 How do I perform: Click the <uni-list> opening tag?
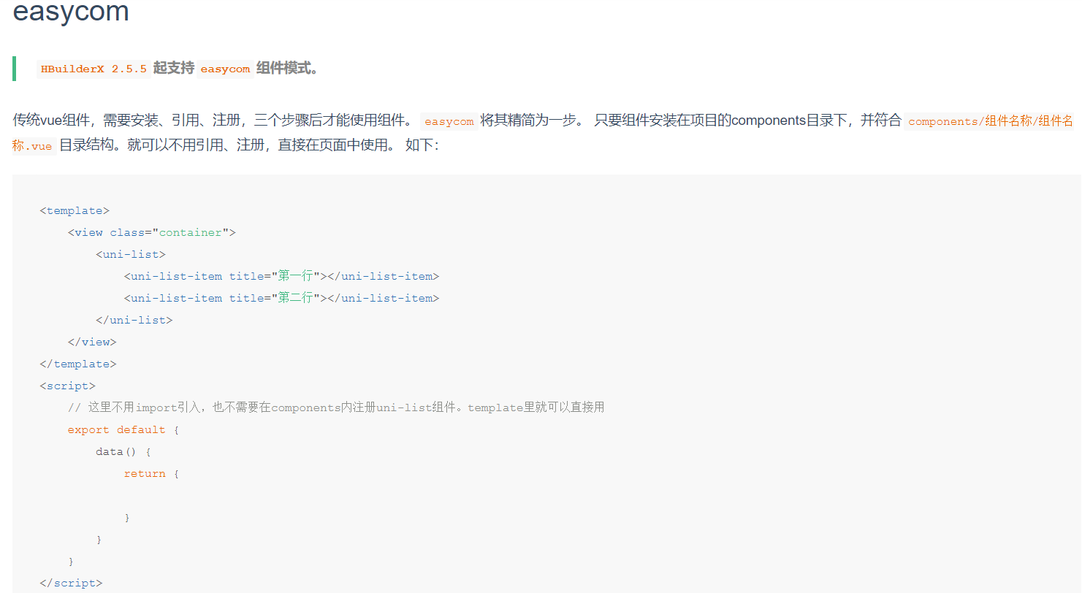[x=129, y=253]
